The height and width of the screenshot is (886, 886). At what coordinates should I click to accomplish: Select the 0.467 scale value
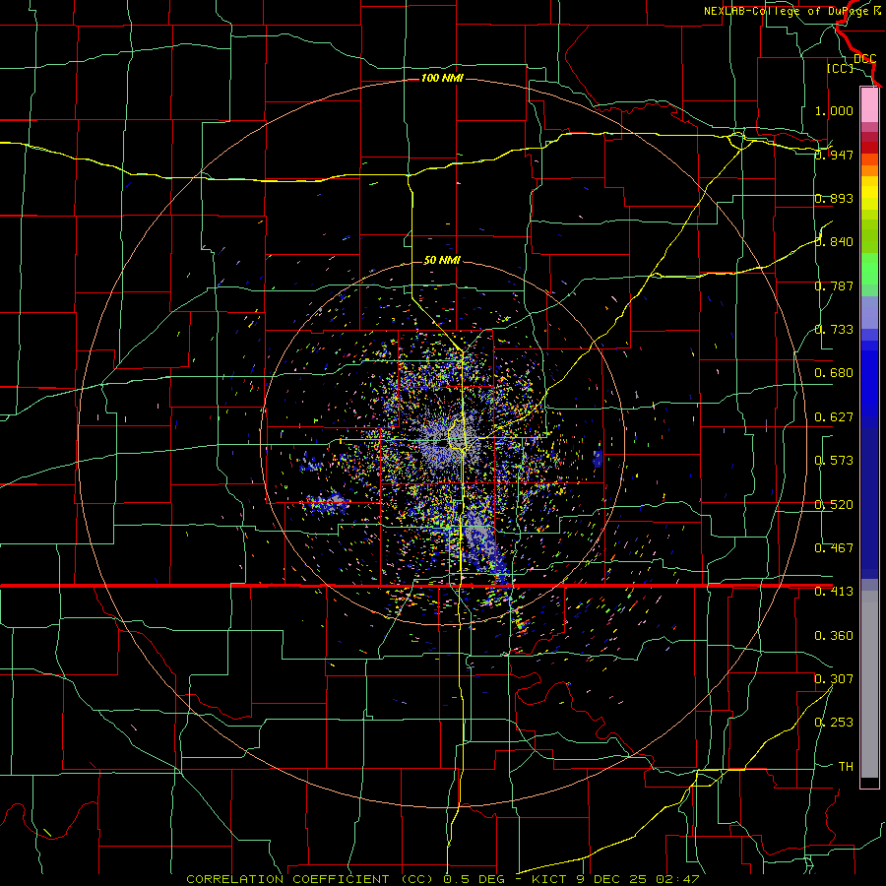834,548
